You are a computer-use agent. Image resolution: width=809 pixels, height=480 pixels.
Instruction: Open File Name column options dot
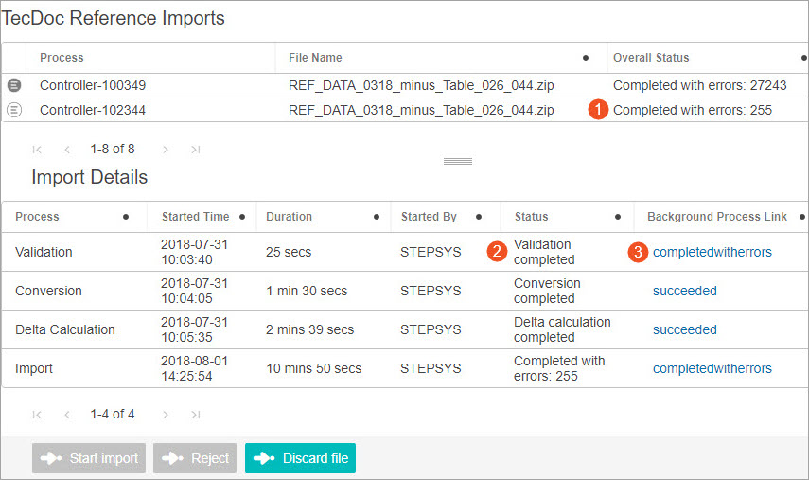pyautogui.click(x=586, y=58)
